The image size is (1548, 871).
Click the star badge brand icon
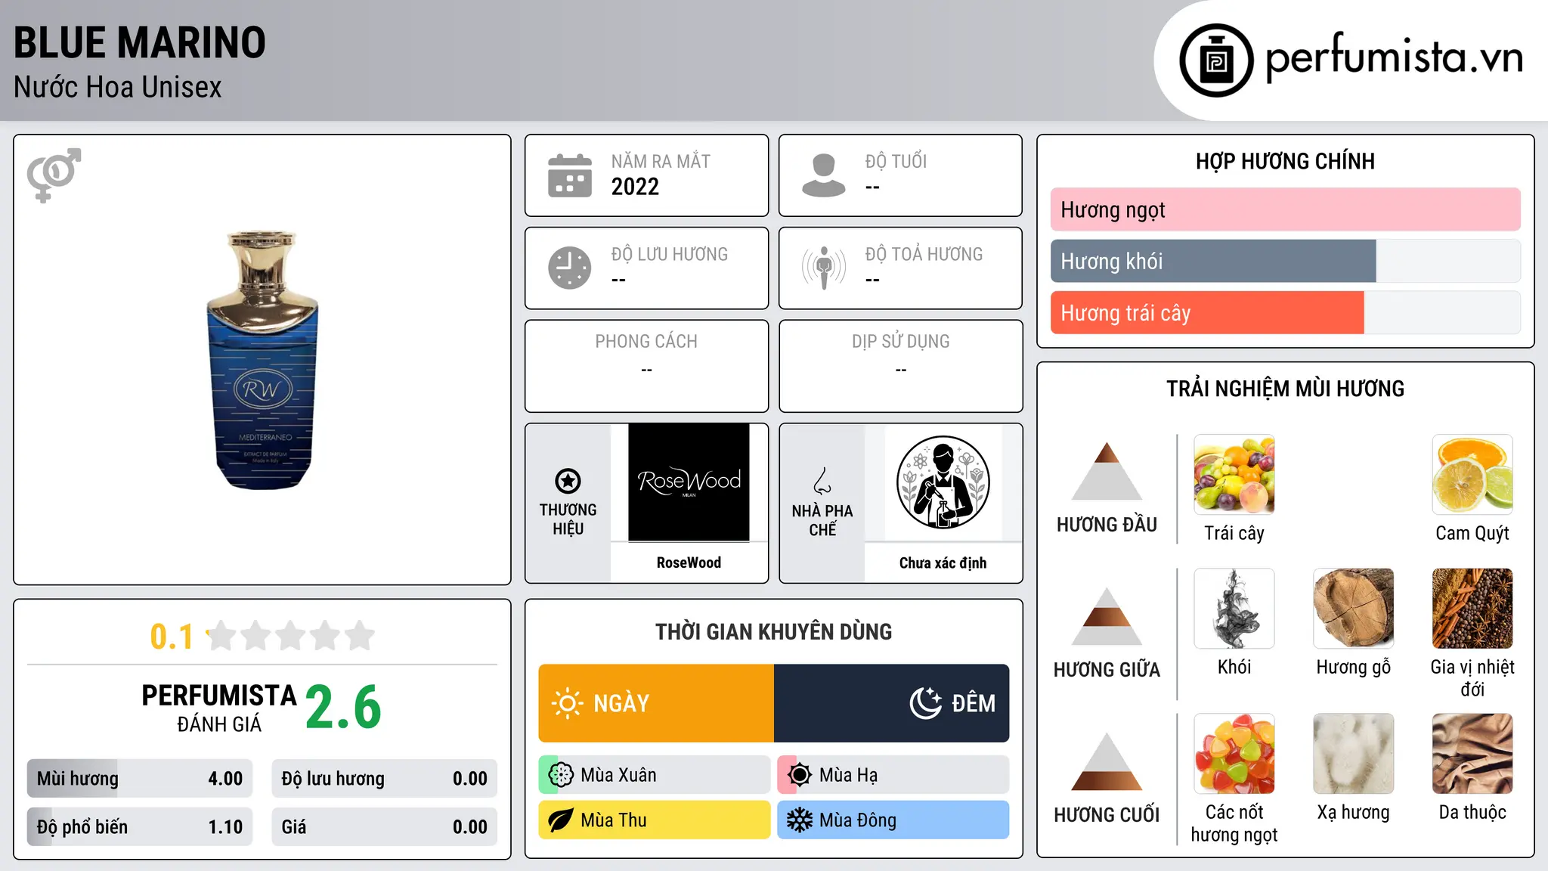tap(568, 481)
